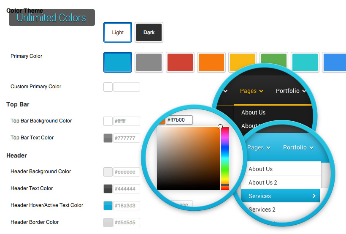Click the Top Bar Text Color hex field

(126, 138)
